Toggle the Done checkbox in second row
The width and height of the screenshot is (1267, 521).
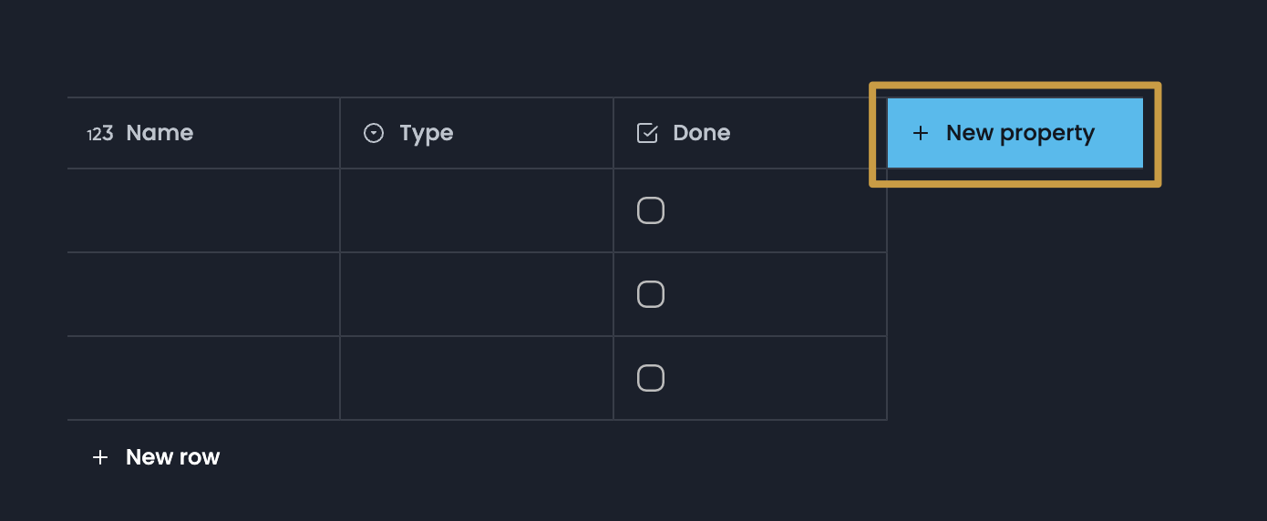click(x=650, y=295)
